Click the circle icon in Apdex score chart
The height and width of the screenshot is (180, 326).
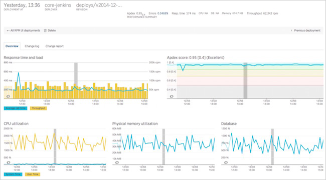tap(172, 96)
